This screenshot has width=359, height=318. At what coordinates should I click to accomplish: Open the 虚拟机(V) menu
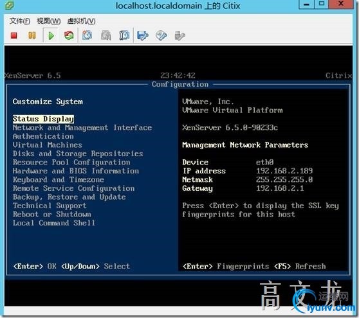(x=81, y=21)
